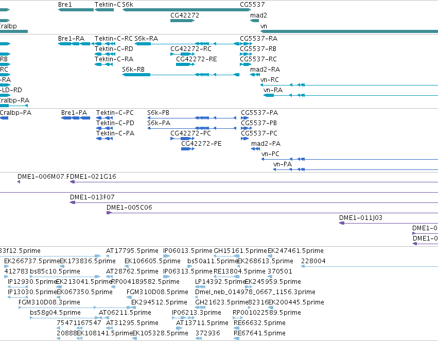Select protein Cralbp-PA label
Image resolution: width=438 pixels, height=341 pixels.
coord(15,113)
